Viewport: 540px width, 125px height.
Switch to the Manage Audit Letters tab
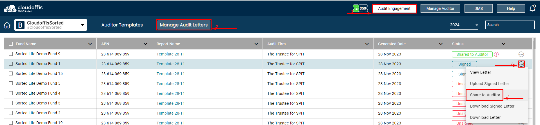pos(184,25)
